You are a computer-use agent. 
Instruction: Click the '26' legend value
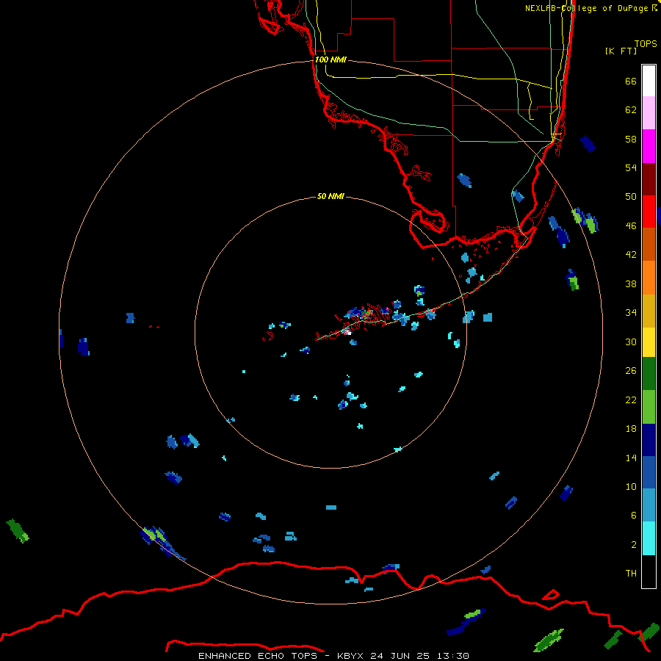coord(631,371)
